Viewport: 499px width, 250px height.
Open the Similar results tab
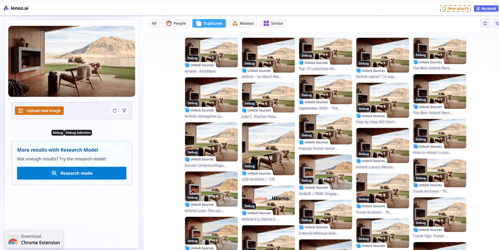[x=273, y=23]
